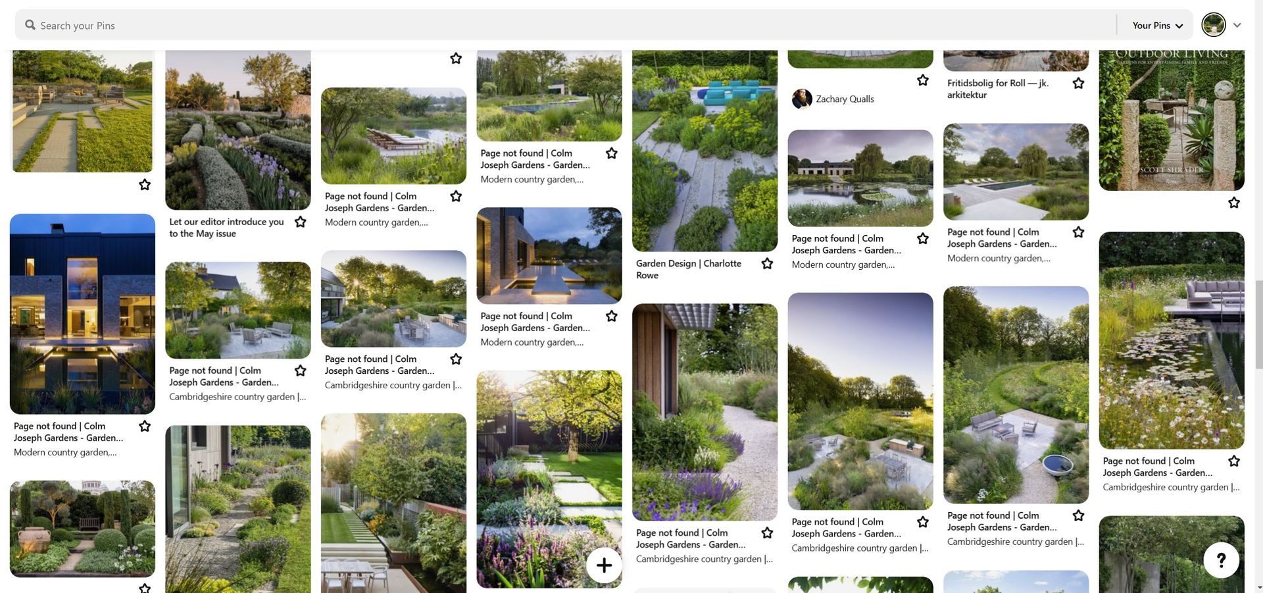Viewport: 1263px width, 593px height.
Task: Toggle star on Let our editor introduce pin
Action: (301, 222)
